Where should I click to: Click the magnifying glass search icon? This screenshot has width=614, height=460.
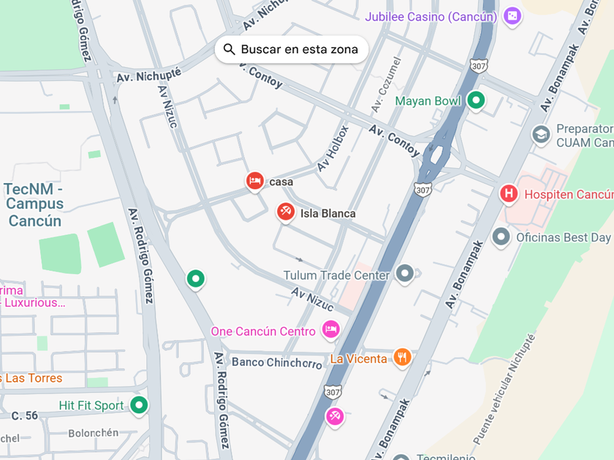(x=229, y=50)
